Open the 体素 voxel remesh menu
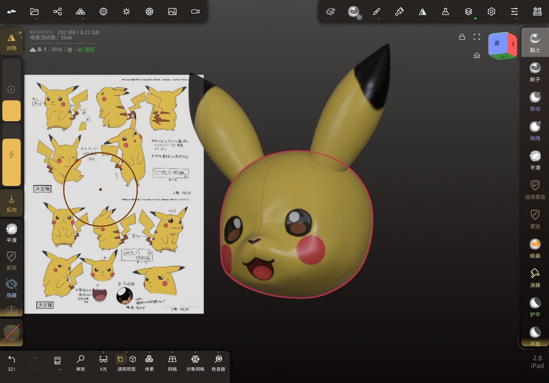This screenshot has height=383, width=549. (149, 363)
